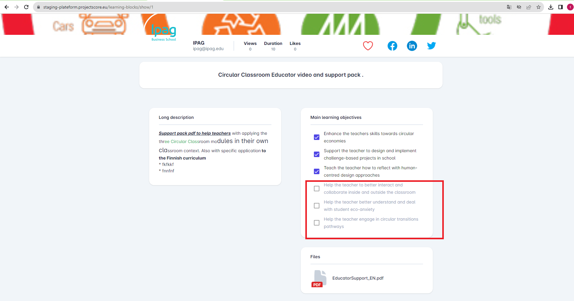Image resolution: width=574 pixels, height=301 pixels.
Task: Open the translate page icon
Action: point(509,7)
